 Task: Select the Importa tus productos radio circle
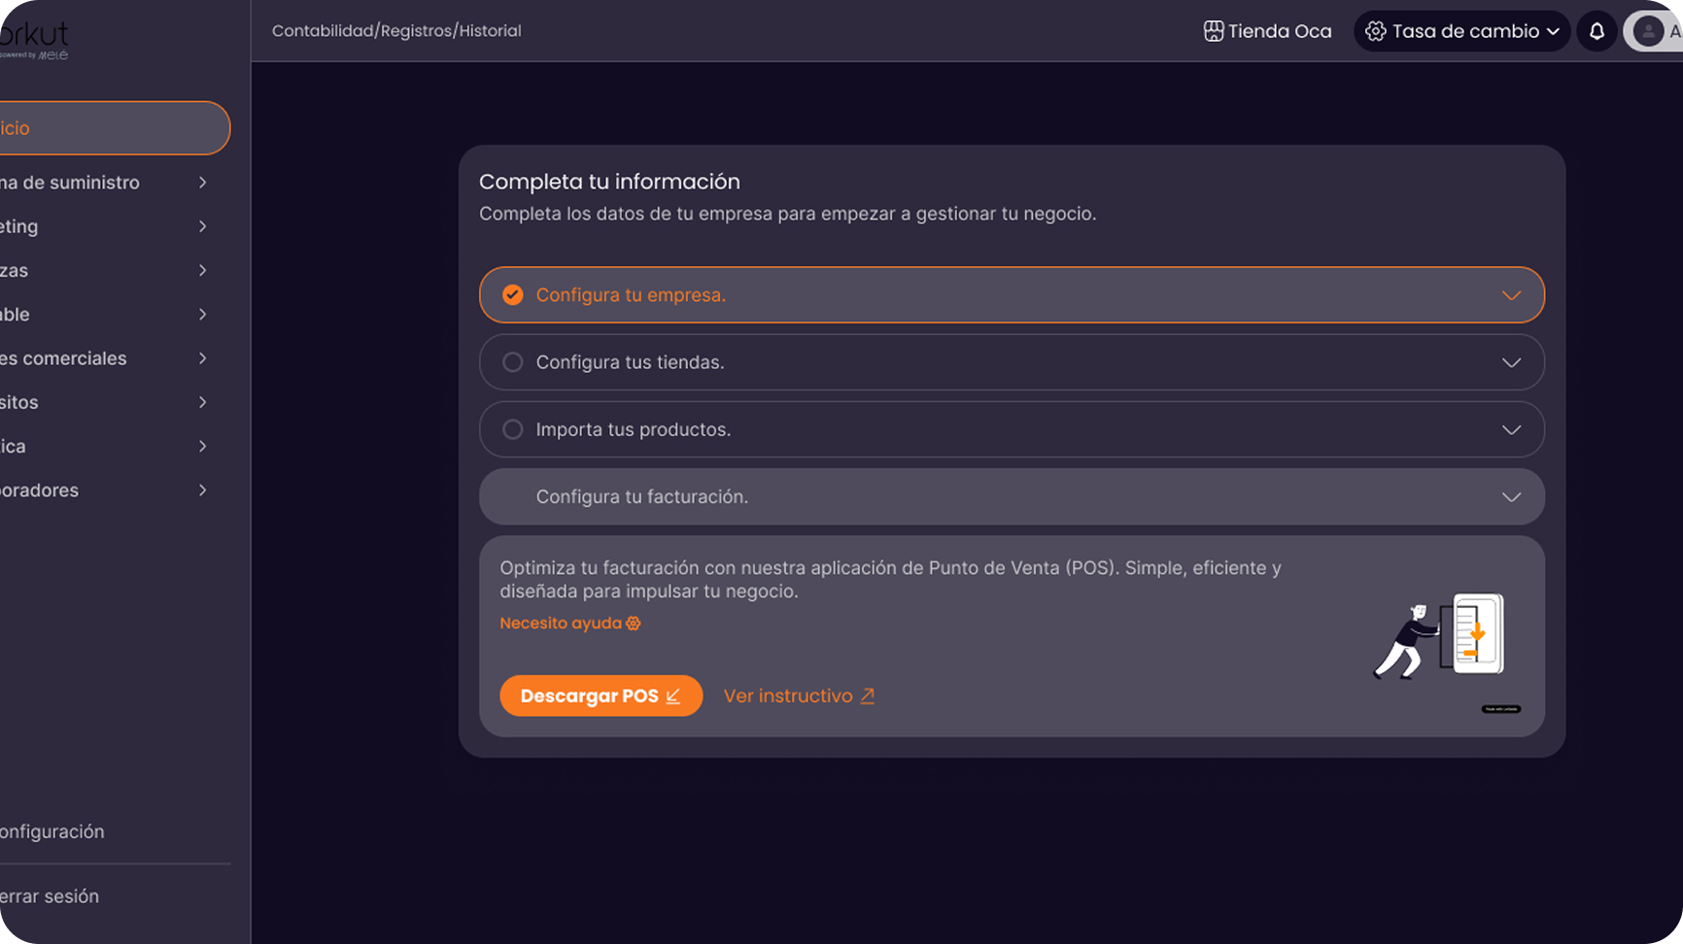tap(512, 428)
